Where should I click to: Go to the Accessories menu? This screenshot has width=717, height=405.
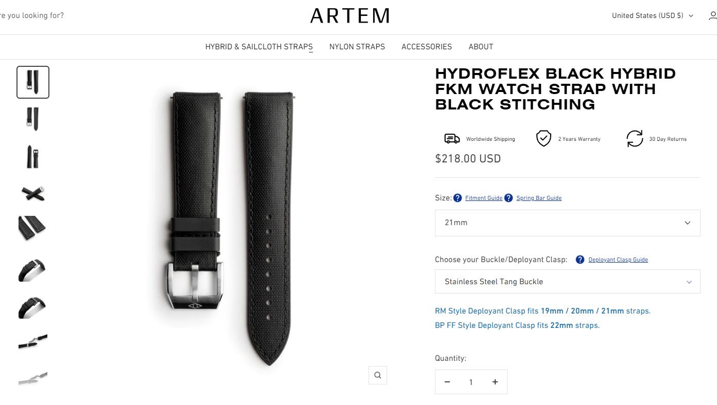tap(427, 47)
